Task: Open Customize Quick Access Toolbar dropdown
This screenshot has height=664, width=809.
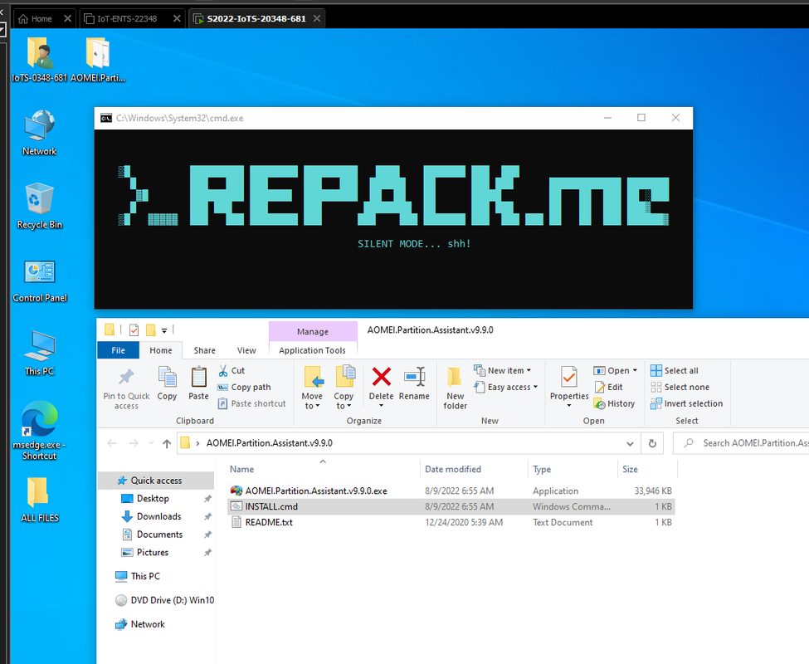Action: pyautogui.click(x=164, y=330)
